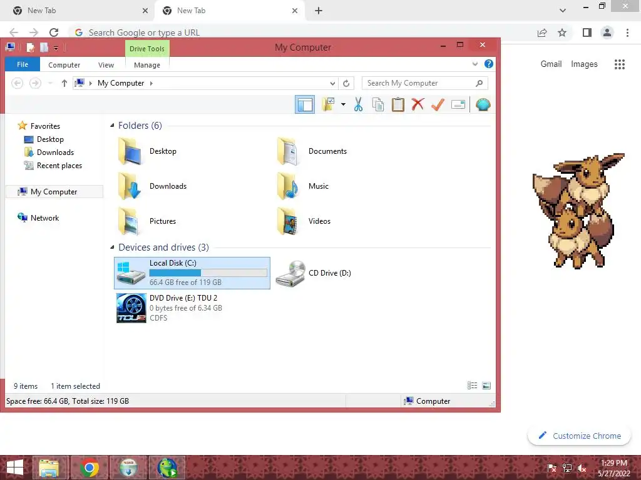
Task: Click the New folder quick access icon
Action: click(x=44, y=47)
